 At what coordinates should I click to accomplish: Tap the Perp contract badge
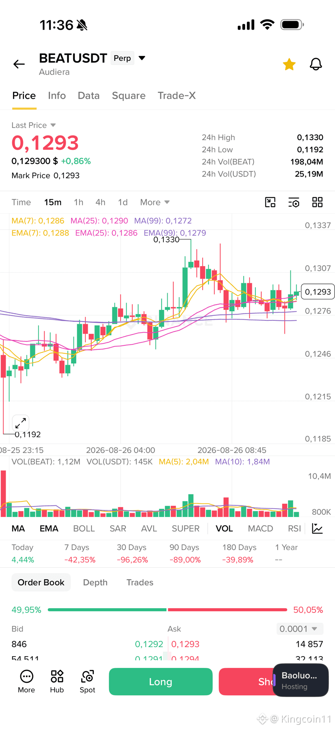point(122,58)
